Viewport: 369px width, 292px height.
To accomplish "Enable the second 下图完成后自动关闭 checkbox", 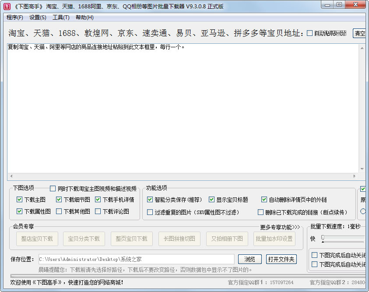I will (x=314, y=264).
